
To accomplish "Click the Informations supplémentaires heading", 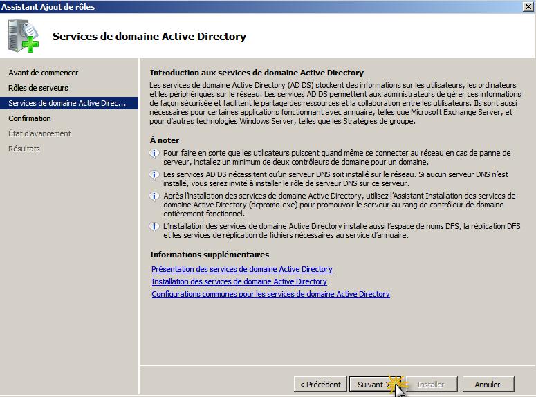I will pos(209,255).
